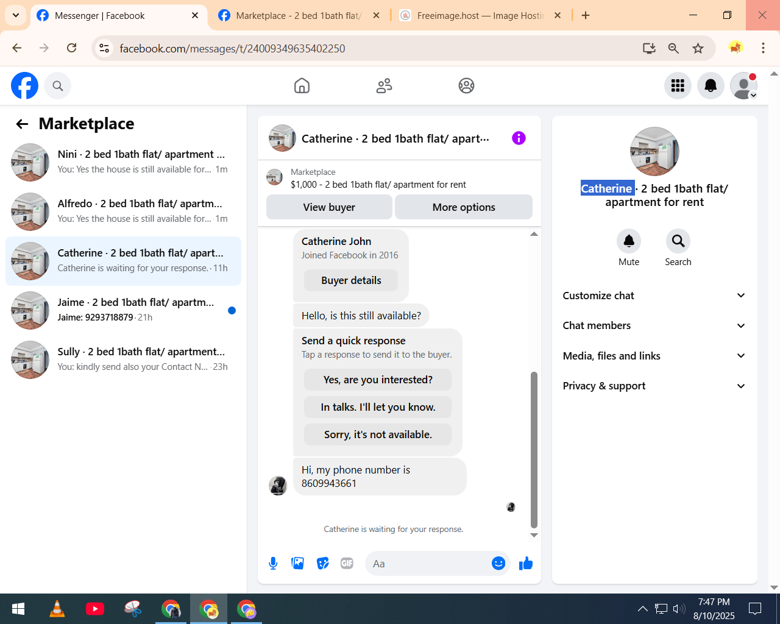
Task: Click the chat scroll down arrow
Action: [534, 535]
